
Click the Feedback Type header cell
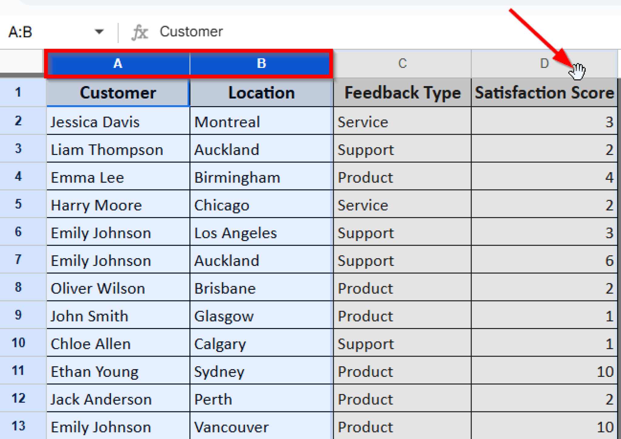click(x=402, y=92)
